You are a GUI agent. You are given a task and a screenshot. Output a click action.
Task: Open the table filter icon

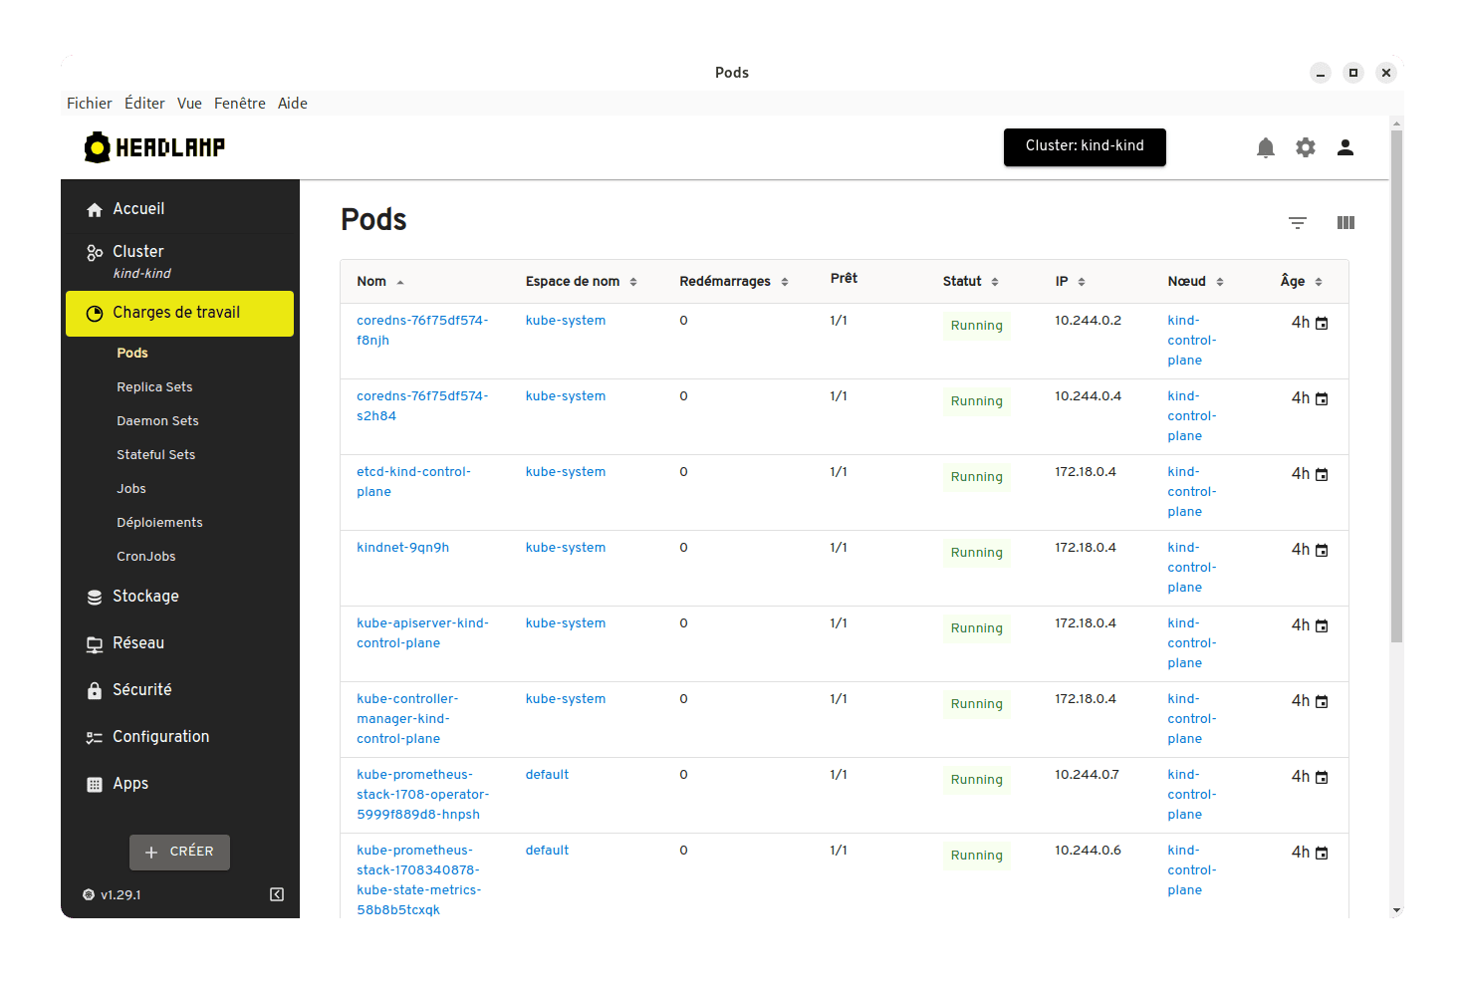tap(1297, 223)
